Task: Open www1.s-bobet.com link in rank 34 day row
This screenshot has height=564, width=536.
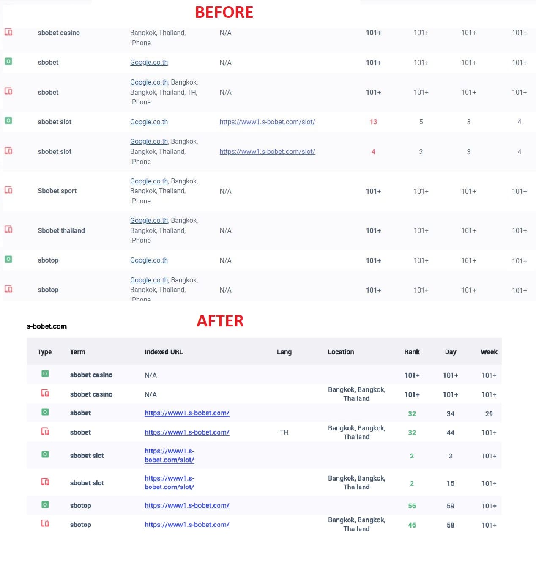Action: point(187,413)
